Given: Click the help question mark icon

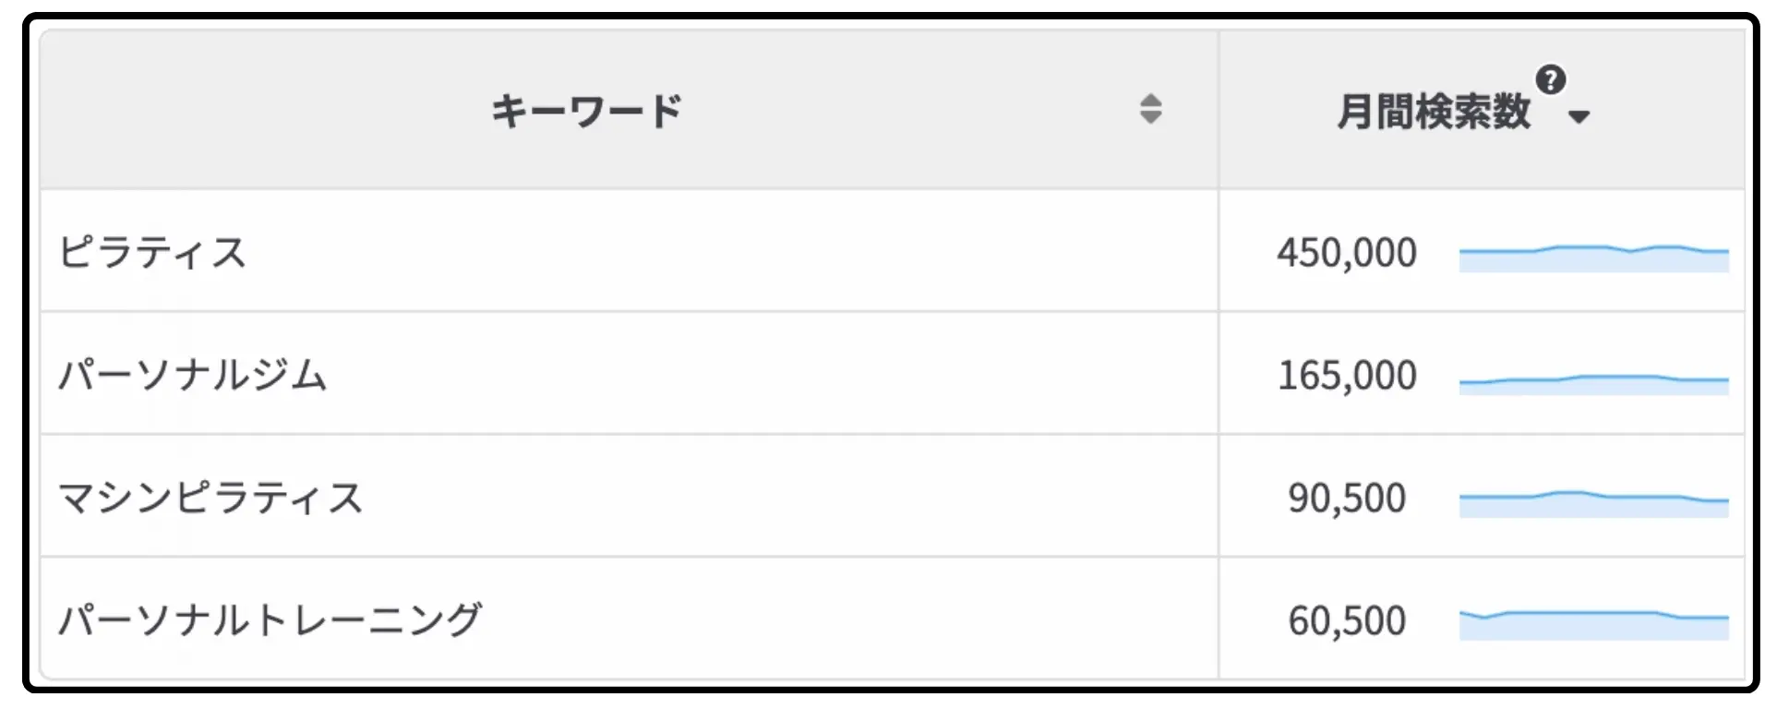Looking at the screenshot, I should (x=1551, y=80).
